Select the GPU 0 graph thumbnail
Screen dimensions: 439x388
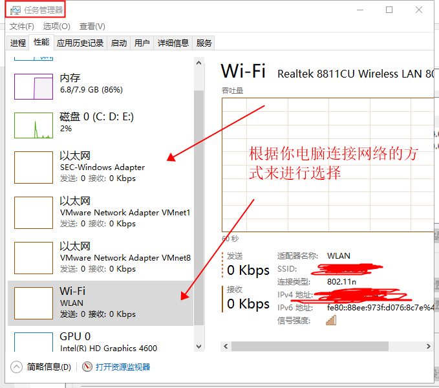click(34, 342)
